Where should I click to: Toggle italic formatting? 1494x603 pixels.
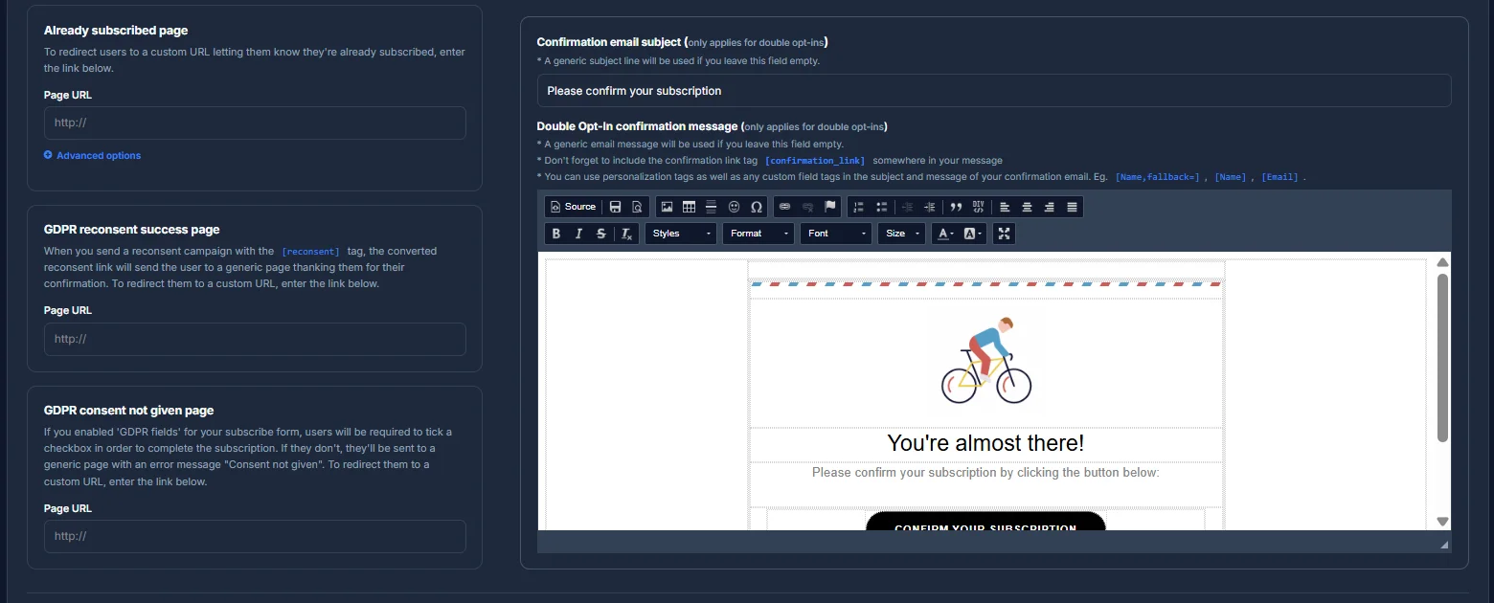tap(578, 234)
